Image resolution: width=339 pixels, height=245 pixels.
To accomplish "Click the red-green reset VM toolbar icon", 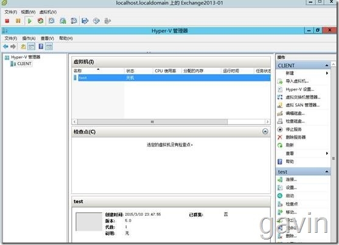I will (40, 21).
